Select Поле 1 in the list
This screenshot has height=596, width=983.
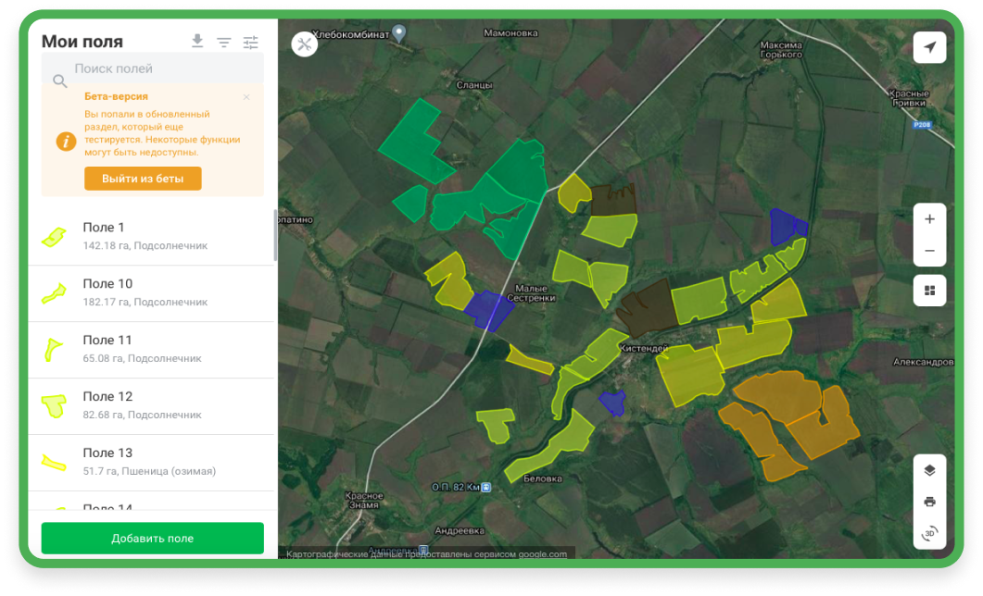pyautogui.click(x=151, y=237)
